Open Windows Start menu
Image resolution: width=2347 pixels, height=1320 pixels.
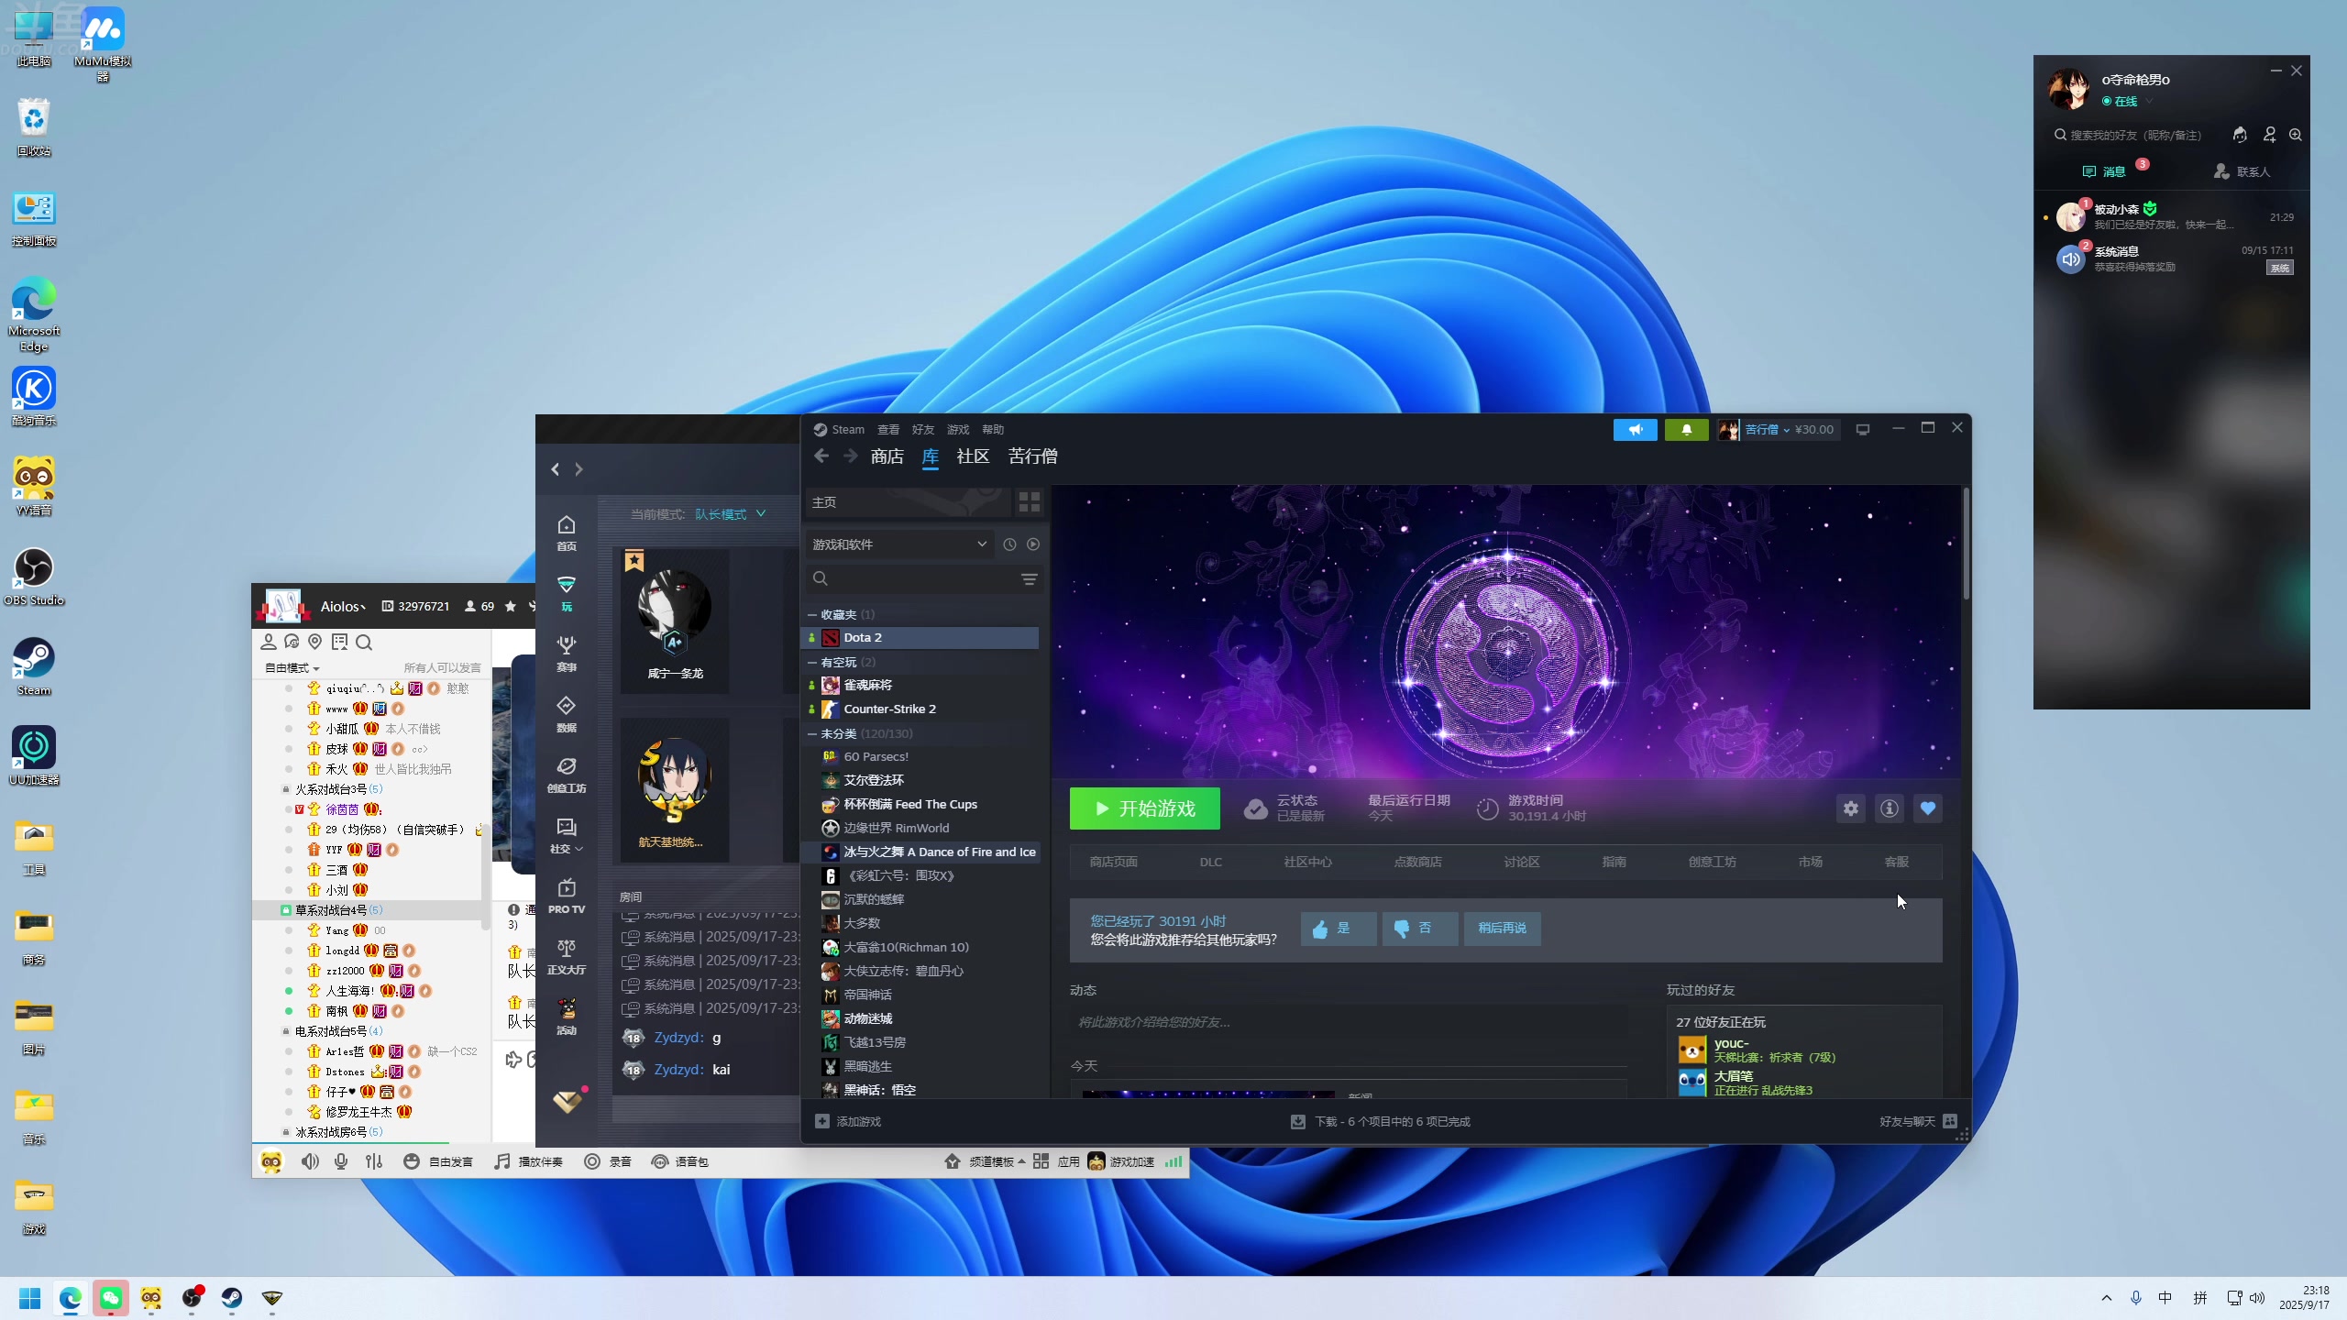click(x=30, y=1298)
